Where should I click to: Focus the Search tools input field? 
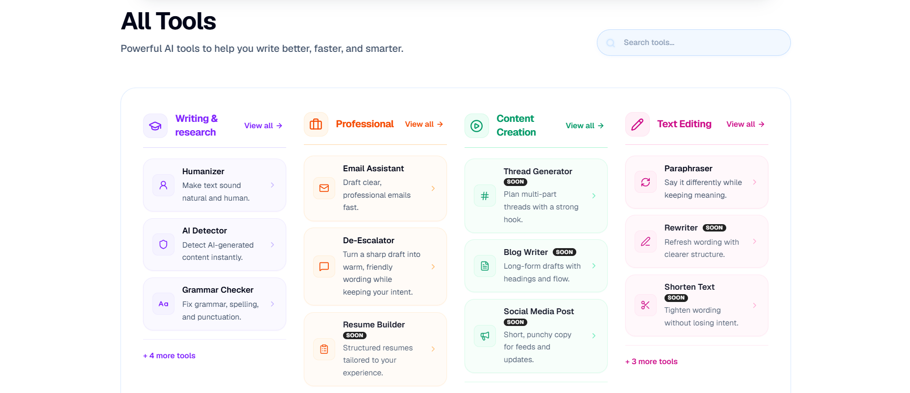pyautogui.click(x=693, y=43)
